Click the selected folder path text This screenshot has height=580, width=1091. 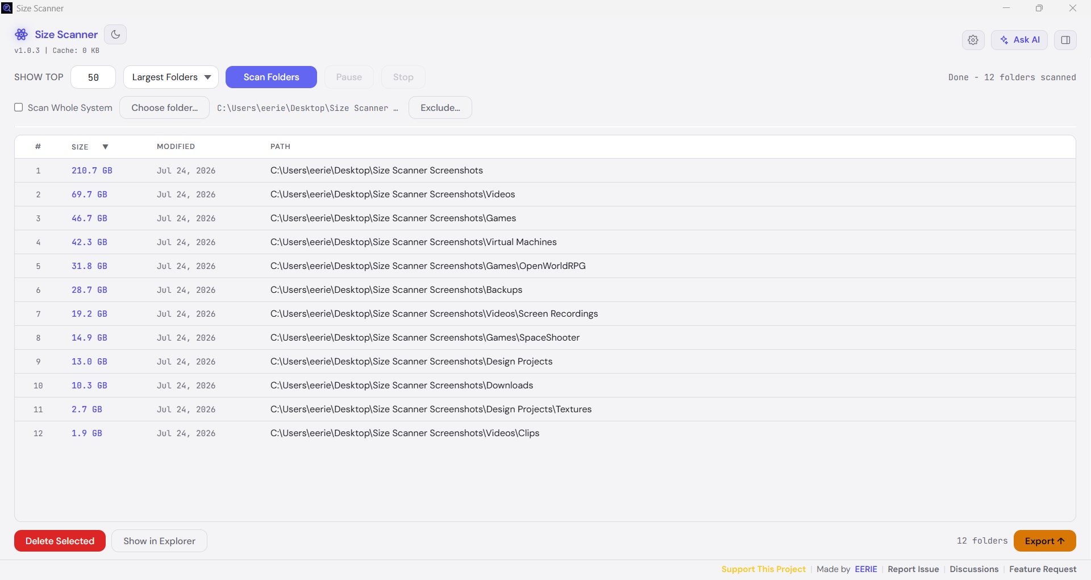(x=307, y=108)
